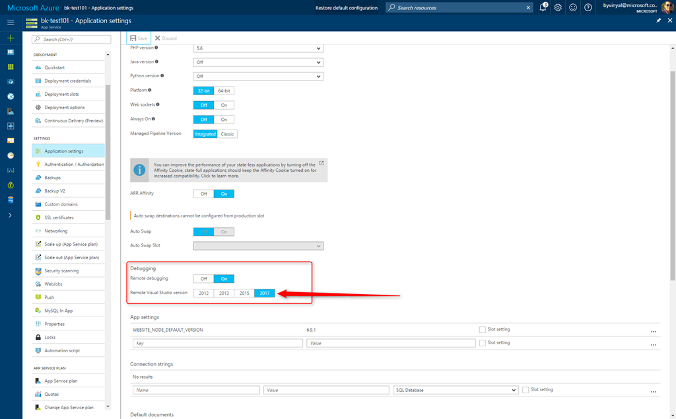
Task: Click the Locks padlock icon
Action: (x=38, y=337)
